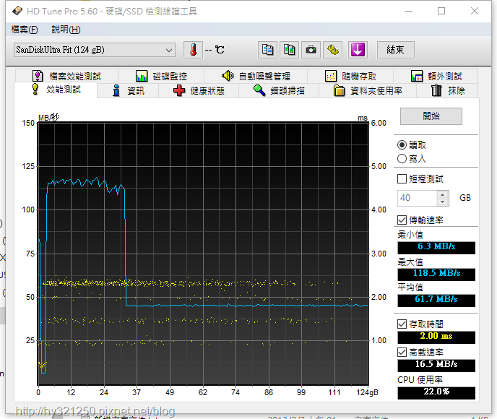This screenshot has width=497, height=419.
Task: Switch to the 錯誤掃描 tab
Action: (279, 90)
